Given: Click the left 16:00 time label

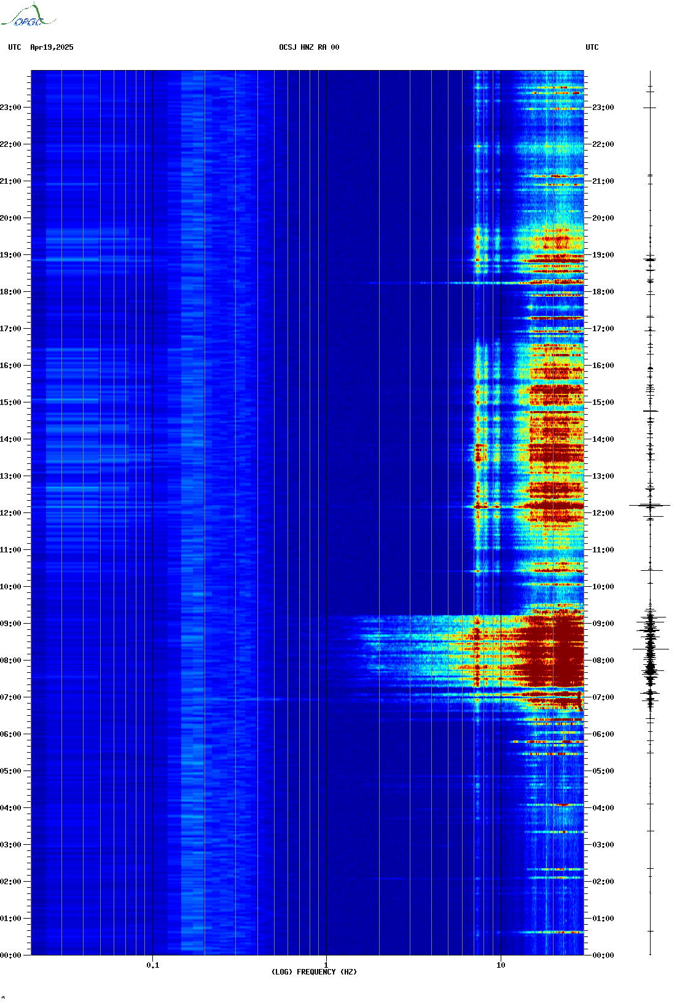Looking at the screenshot, I should click(10, 366).
